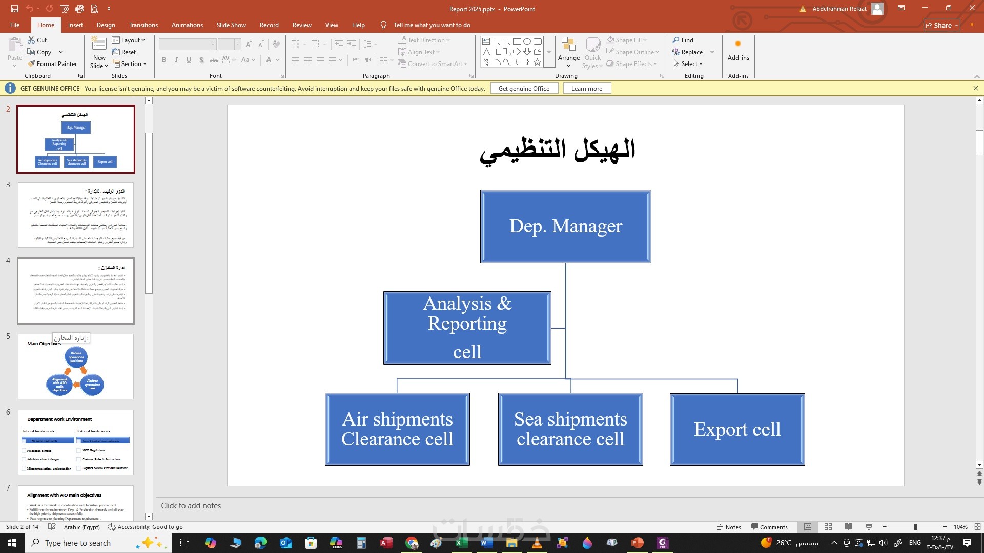984x553 pixels.
Task: Open the Slide Show ribbon tab
Action: 231,25
